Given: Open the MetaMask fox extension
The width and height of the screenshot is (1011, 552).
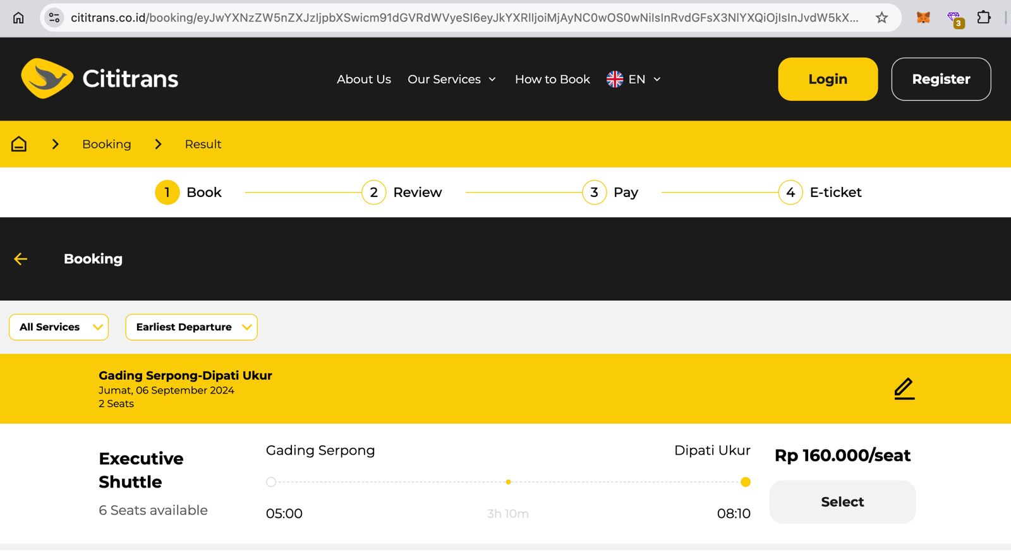Looking at the screenshot, I should click(923, 18).
